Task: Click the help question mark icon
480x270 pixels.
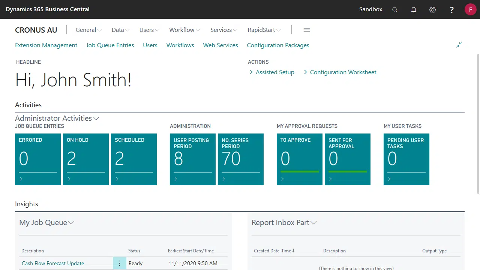Action: click(452, 10)
